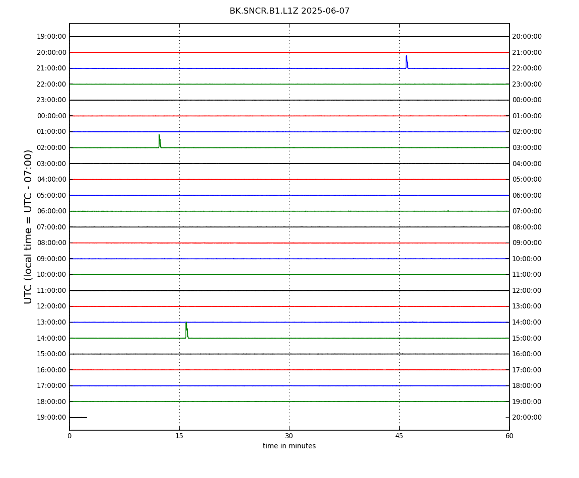This screenshot has height=478, width=579.
Task: Click the right-axis label 05:00:00
Action: 527,180
